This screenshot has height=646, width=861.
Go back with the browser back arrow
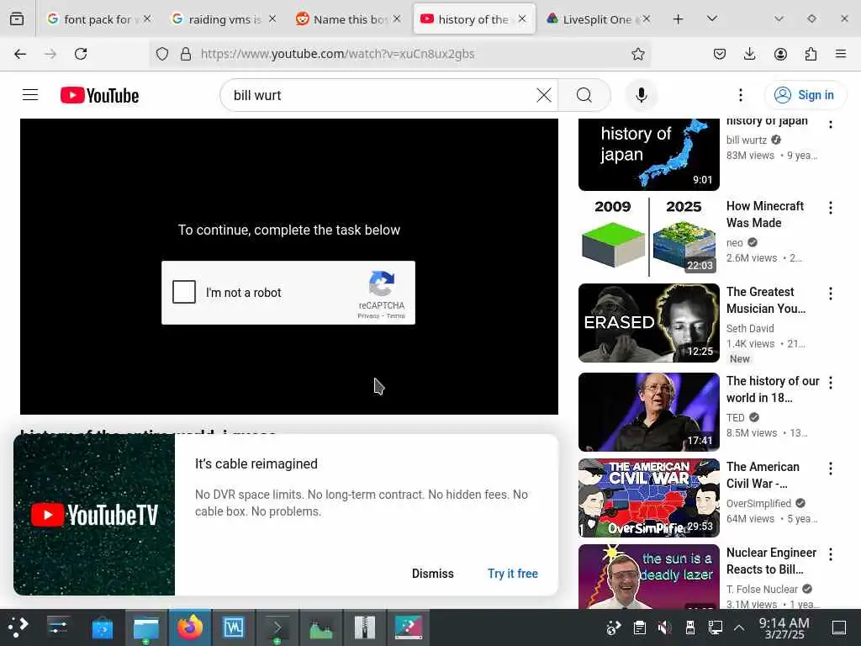point(20,54)
